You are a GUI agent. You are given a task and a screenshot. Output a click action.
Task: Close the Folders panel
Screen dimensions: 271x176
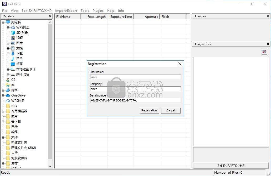pyautogui.click(x=50, y=16)
